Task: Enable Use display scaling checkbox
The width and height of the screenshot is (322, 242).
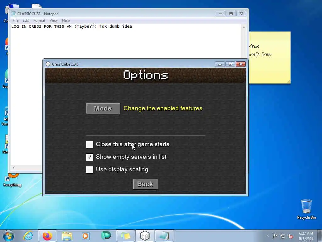Action: pyautogui.click(x=90, y=170)
